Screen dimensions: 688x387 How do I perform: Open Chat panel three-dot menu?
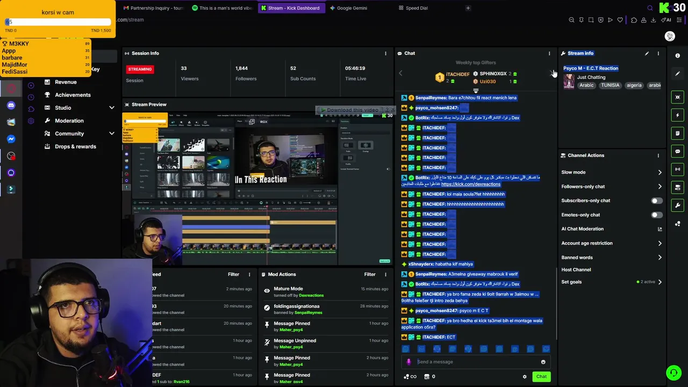549,53
